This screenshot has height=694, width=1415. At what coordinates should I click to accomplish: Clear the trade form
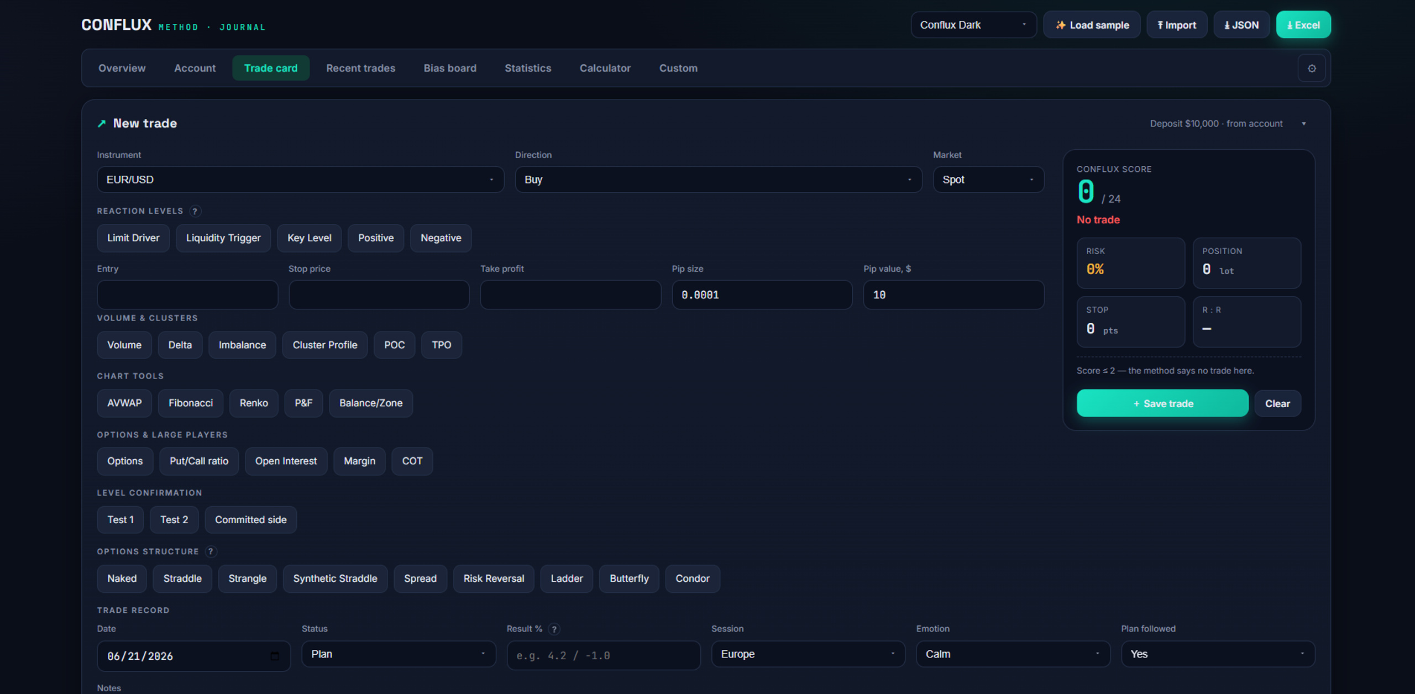click(x=1277, y=403)
